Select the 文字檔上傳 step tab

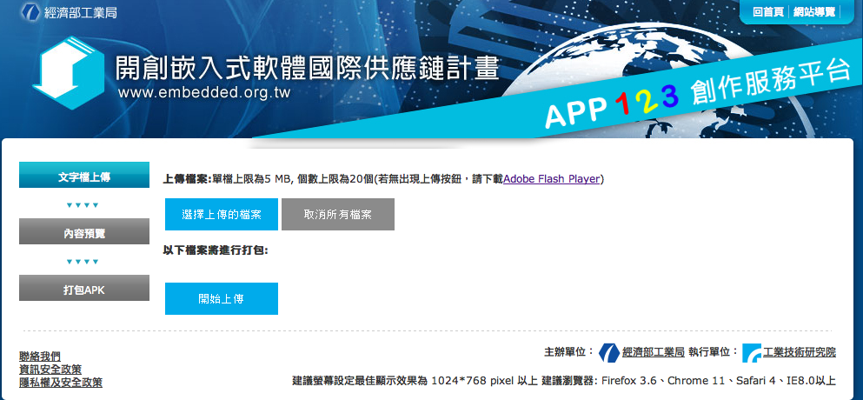(x=84, y=175)
